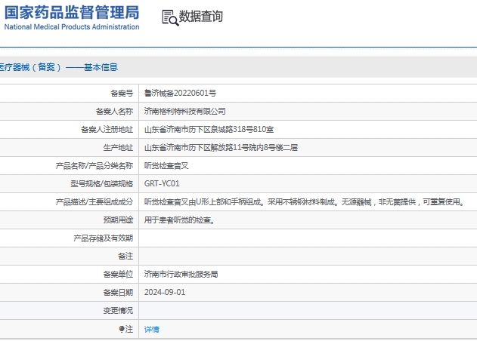477x341 pixels.
Task: Select 备案号 value 鲁济械备20220601号
Action: 180,94
